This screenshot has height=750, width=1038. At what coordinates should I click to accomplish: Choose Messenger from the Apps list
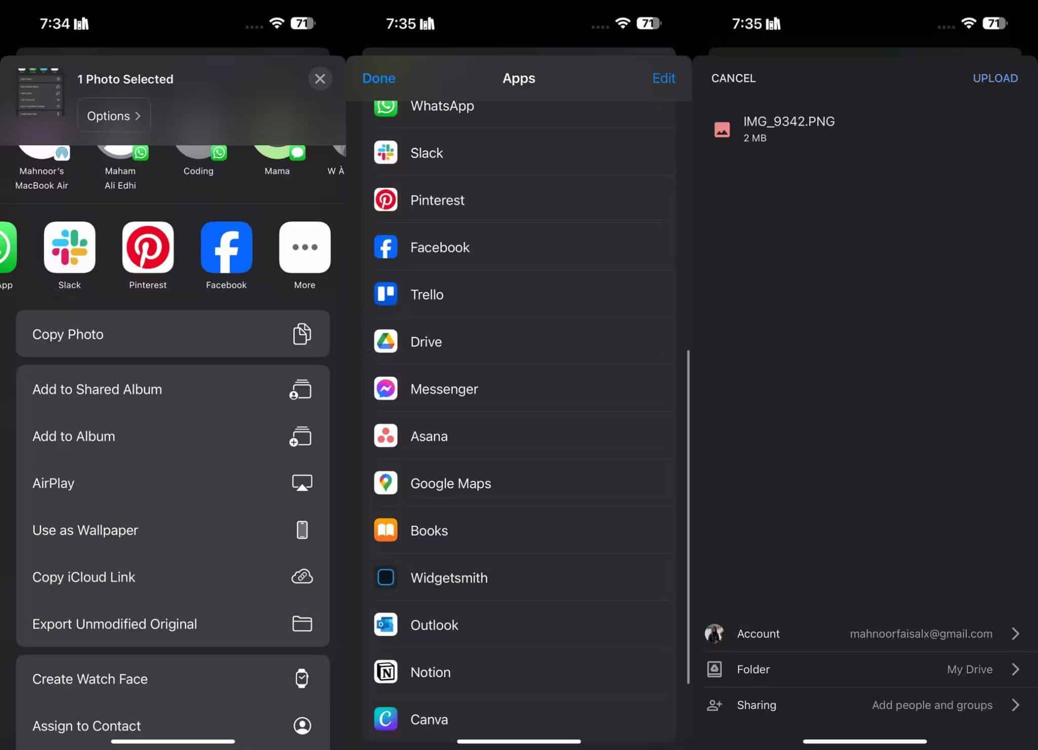click(444, 389)
